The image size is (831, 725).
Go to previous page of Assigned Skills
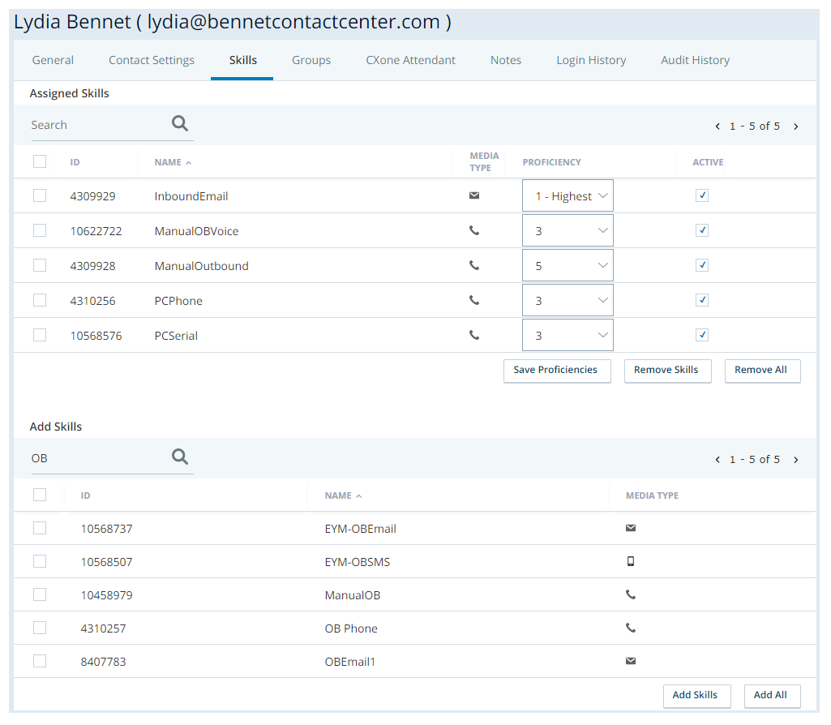coord(717,127)
